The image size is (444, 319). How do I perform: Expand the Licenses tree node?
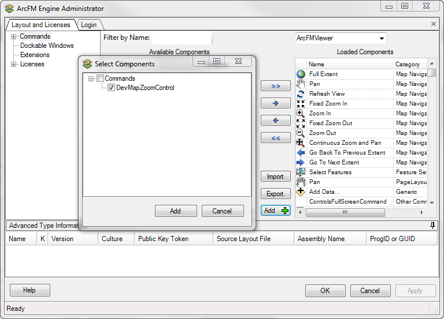13,64
